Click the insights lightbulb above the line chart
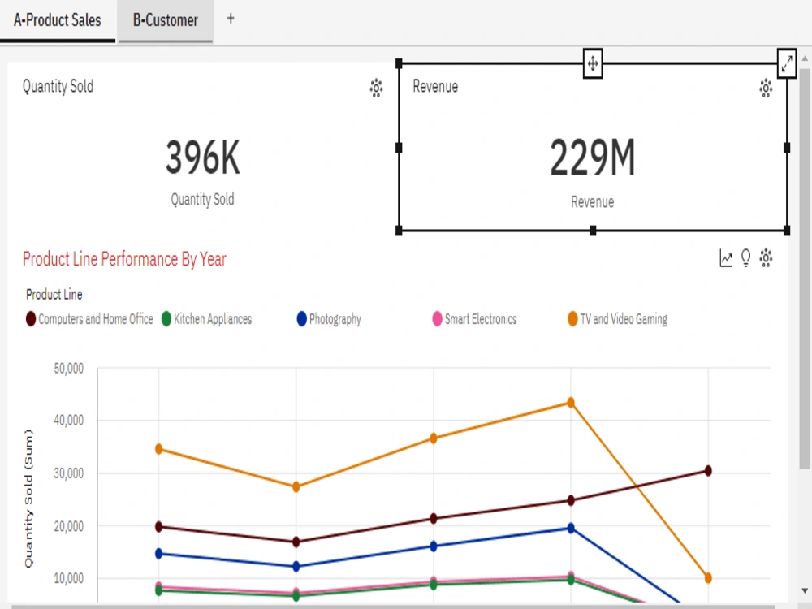 pyautogui.click(x=745, y=257)
